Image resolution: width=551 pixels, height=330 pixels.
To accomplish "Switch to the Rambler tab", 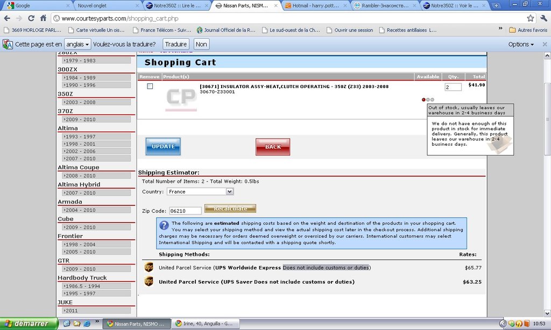I will pos(385,5).
